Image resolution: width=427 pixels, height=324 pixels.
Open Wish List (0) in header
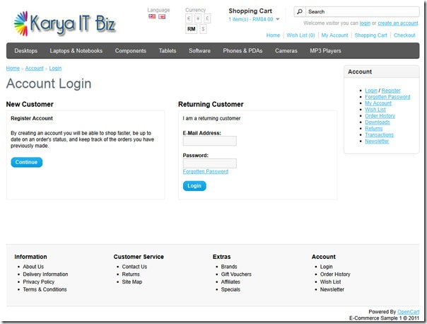pos(300,35)
